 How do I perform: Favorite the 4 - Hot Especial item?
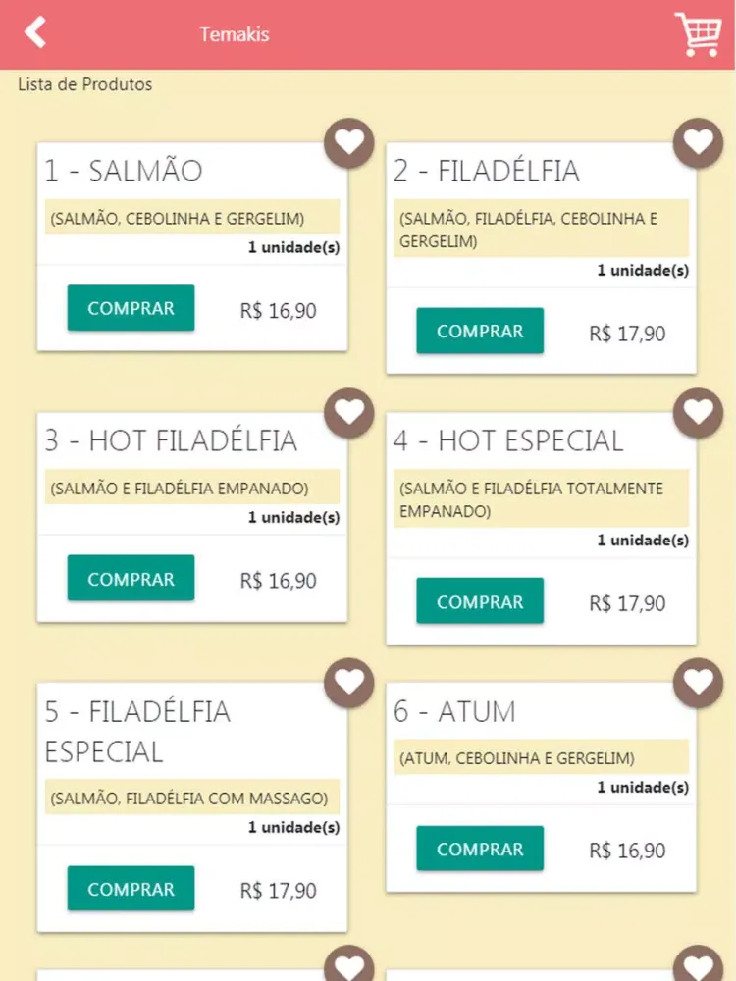point(698,413)
